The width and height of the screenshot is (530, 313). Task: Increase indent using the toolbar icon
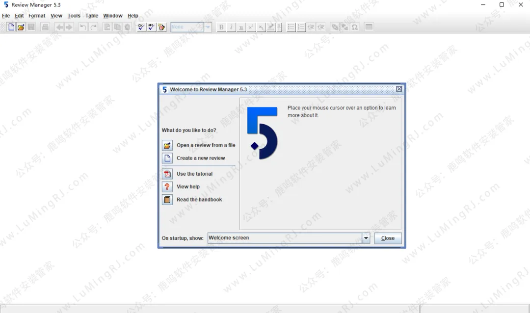(x=311, y=27)
